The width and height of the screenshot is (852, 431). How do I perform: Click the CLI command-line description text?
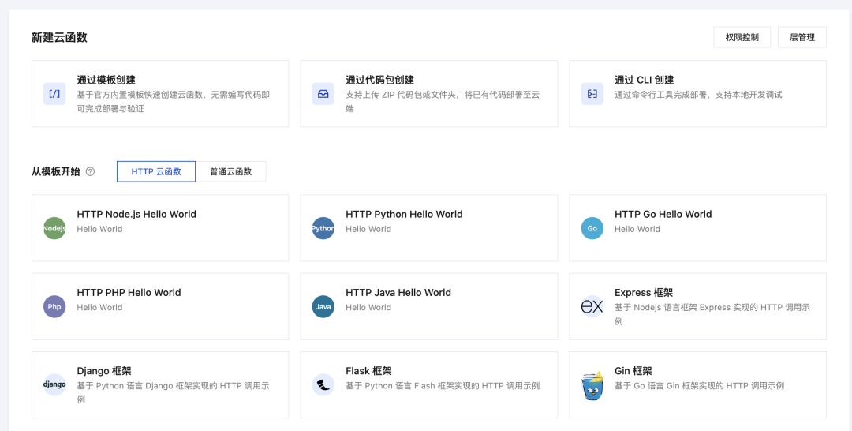698,95
